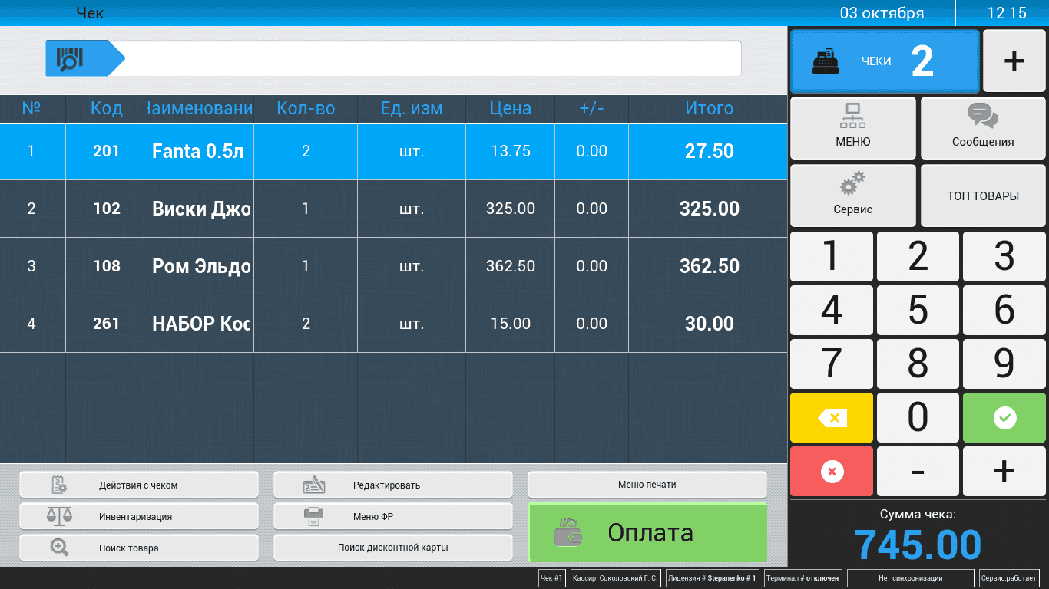Open Меню печати
1049x589 pixels.
click(x=647, y=485)
